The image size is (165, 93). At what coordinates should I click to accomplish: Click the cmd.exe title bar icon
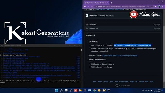point(2,46)
